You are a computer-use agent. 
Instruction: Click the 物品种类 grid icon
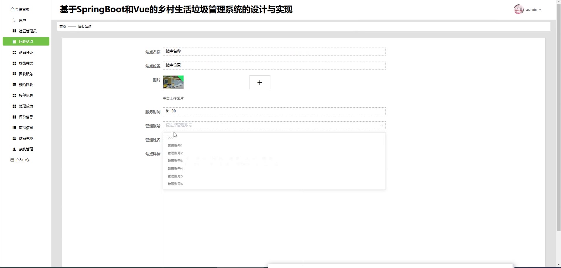coord(14,63)
